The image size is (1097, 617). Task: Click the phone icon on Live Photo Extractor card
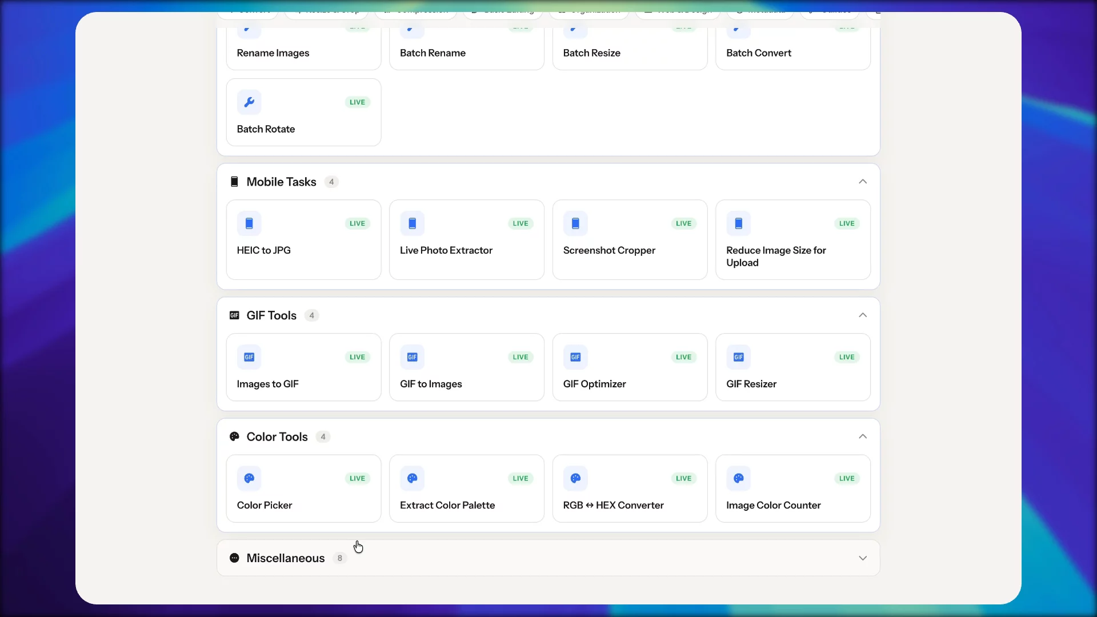413,223
